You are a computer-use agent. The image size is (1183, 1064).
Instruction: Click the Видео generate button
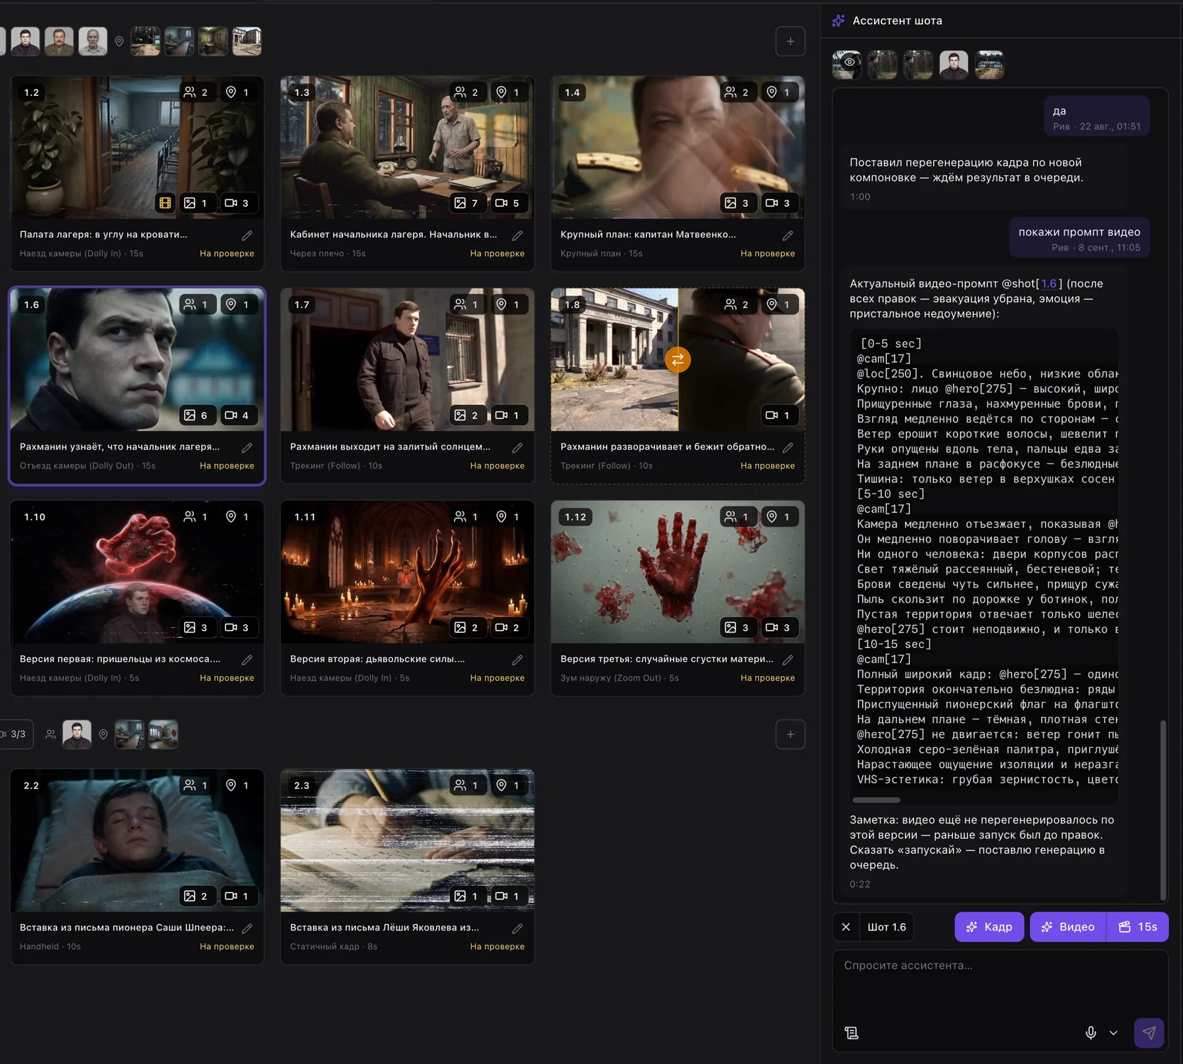(1068, 927)
